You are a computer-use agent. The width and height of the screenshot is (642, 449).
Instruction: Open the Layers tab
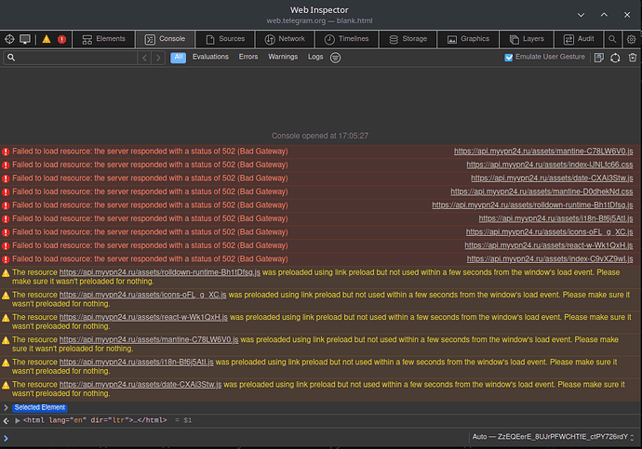527,39
